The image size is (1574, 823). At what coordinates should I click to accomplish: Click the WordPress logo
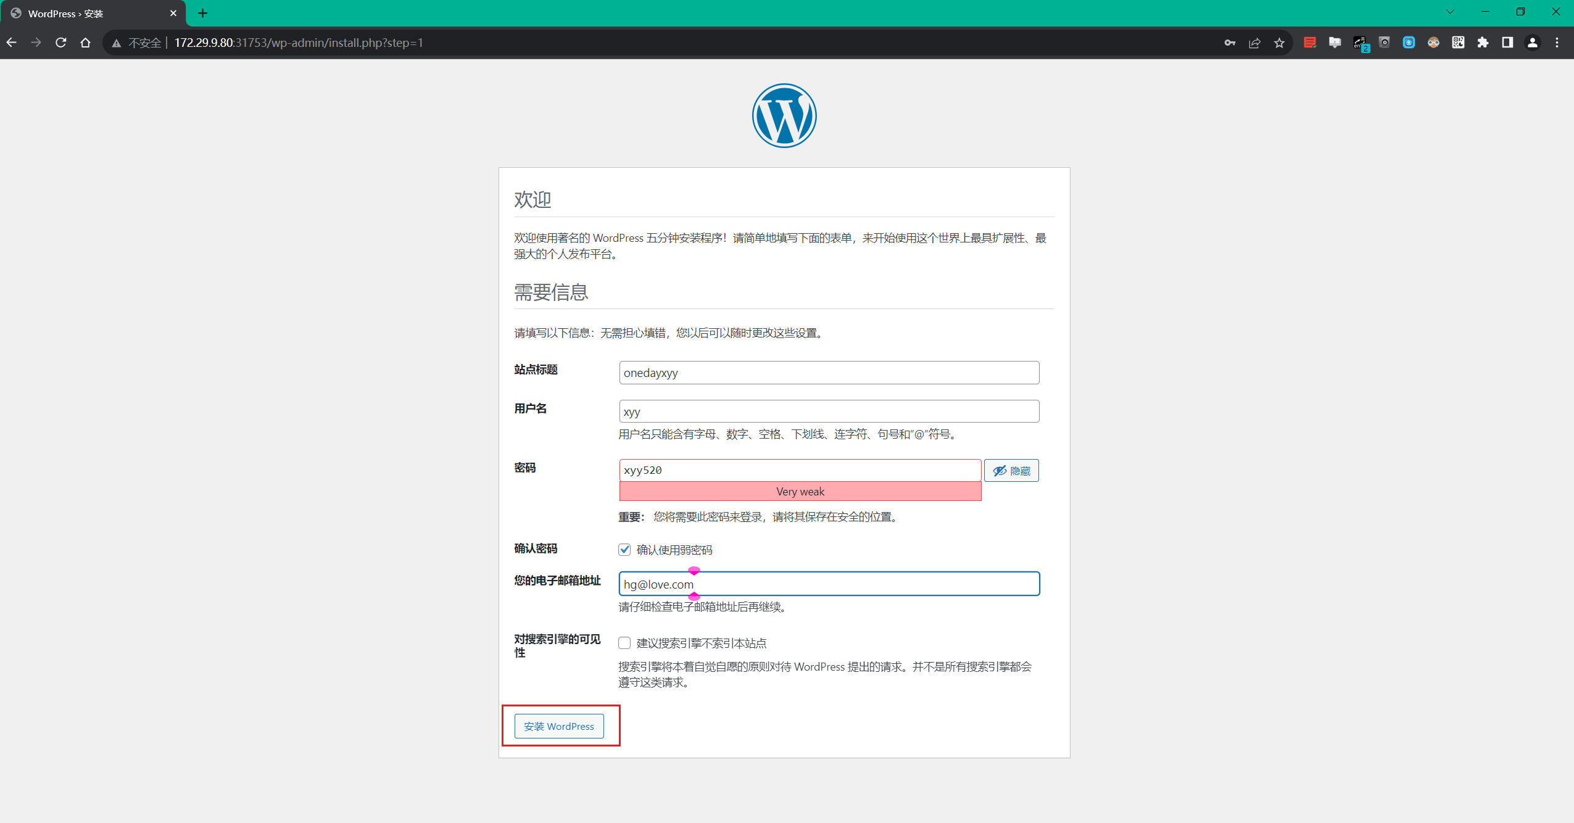coord(784,115)
